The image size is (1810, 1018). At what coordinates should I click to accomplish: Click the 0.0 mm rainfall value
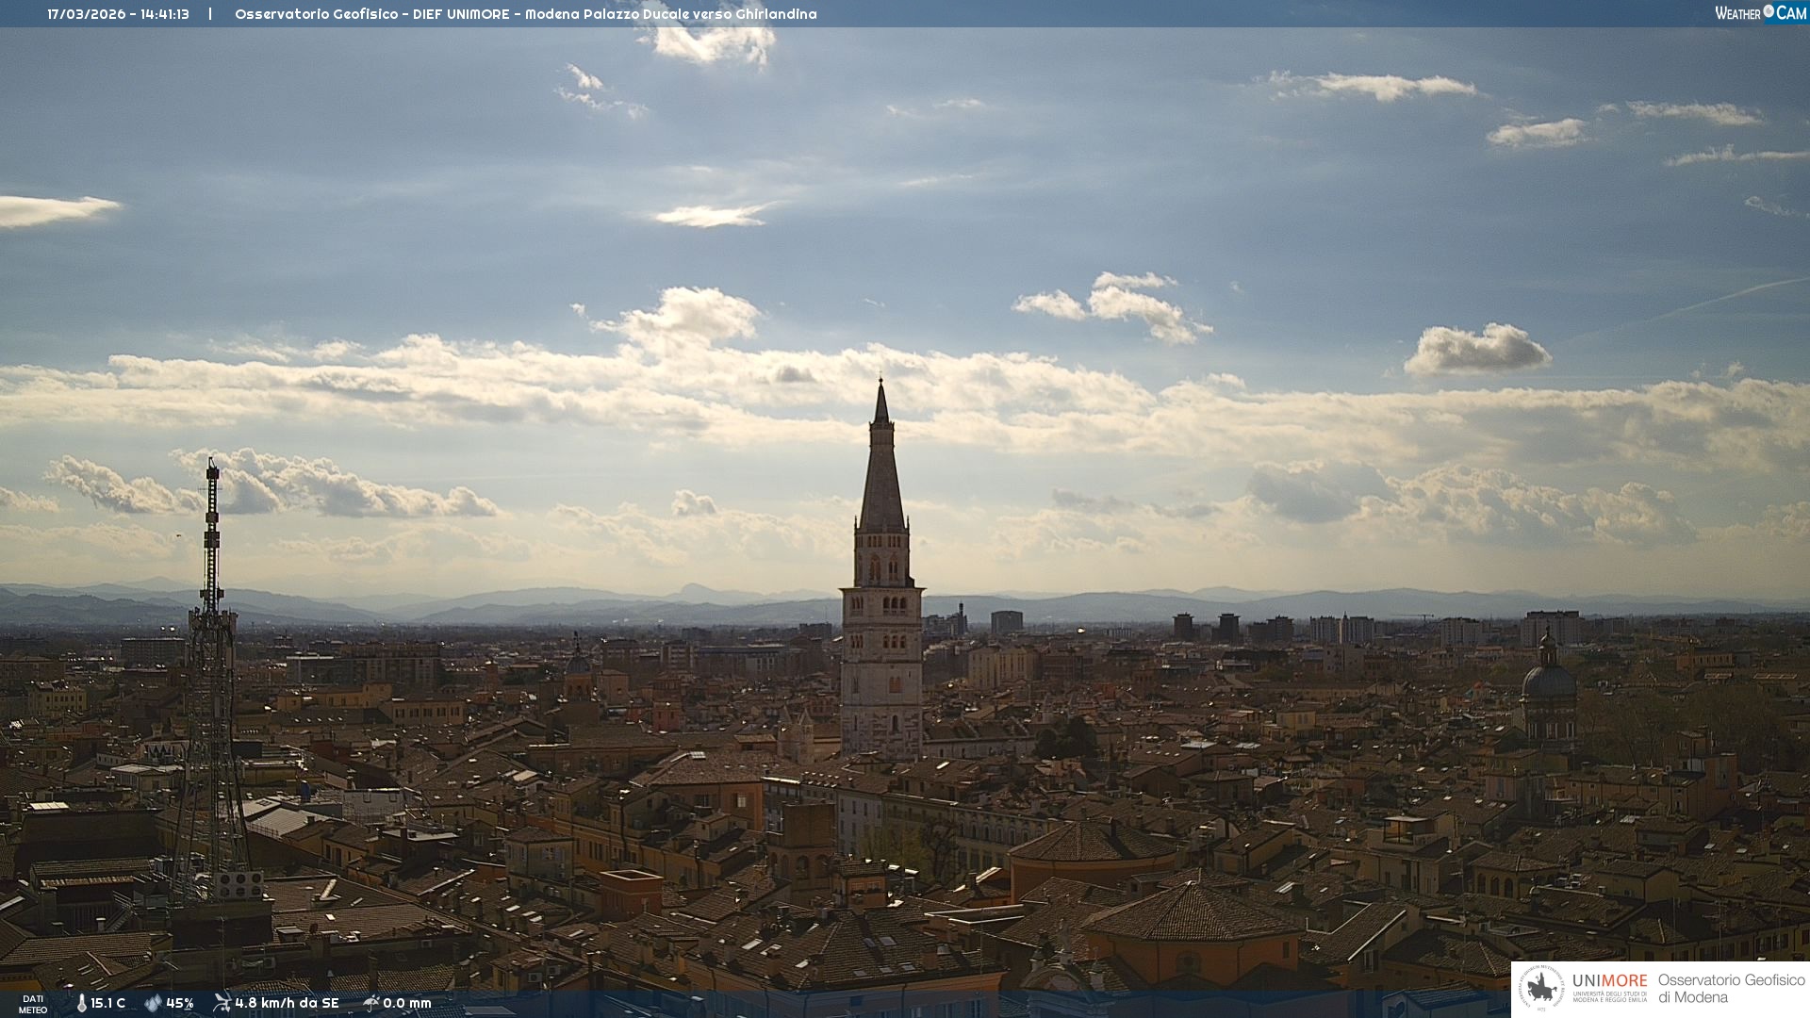pyautogui.click(x=407, y=1003)
